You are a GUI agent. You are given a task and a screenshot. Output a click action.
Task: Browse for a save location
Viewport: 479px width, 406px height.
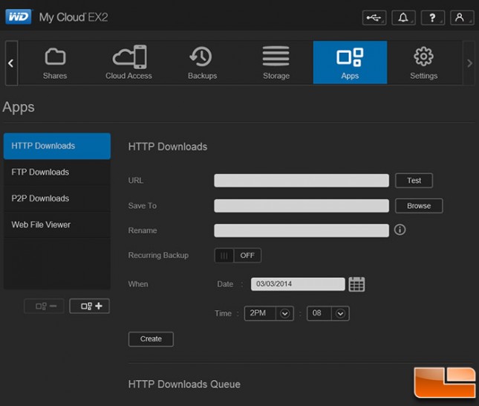pyautogui.click(x=419, y=206)
